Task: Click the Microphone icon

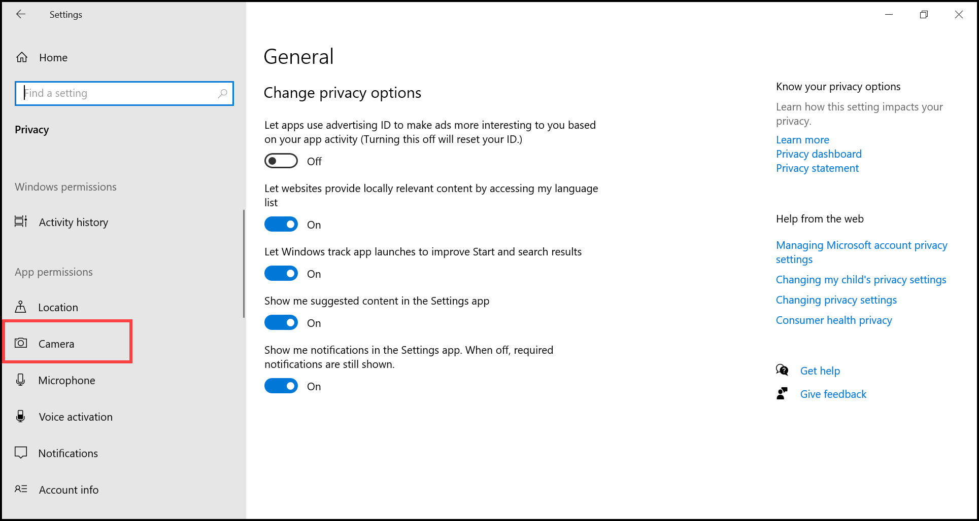Action: (21, 380)
